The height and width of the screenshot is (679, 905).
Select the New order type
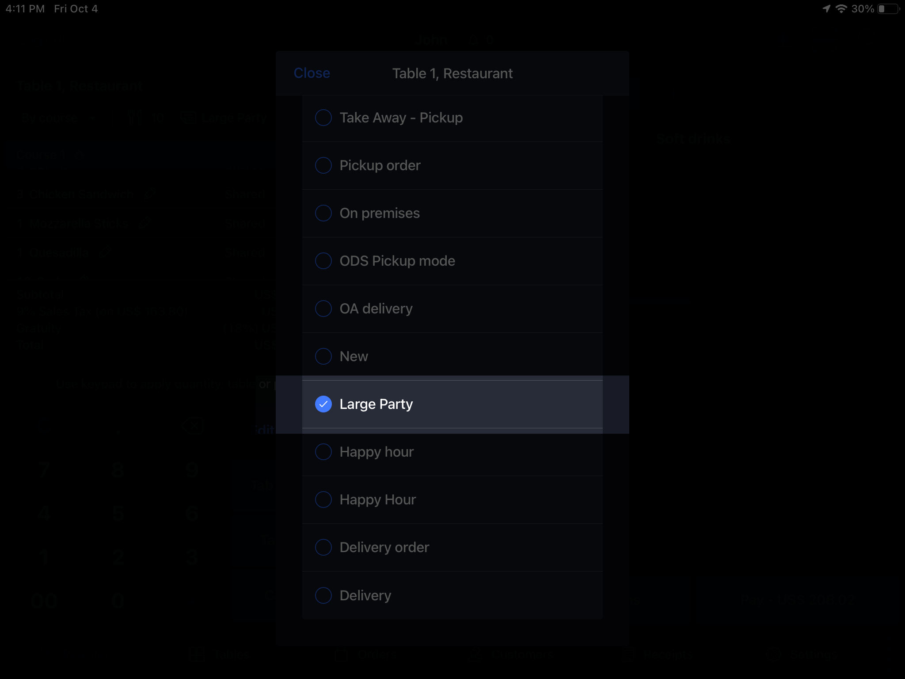(x=452, y=357)
